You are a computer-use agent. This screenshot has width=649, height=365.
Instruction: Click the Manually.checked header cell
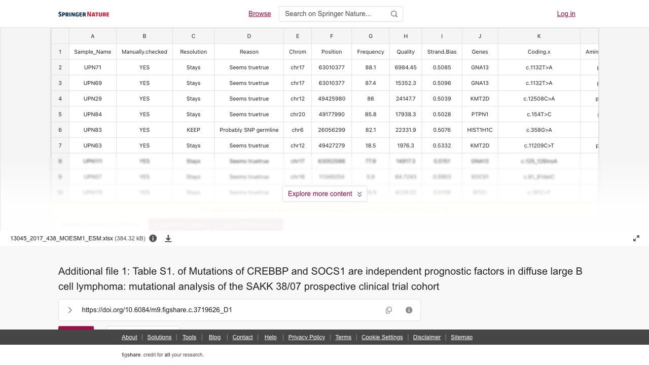pos(145,52)
